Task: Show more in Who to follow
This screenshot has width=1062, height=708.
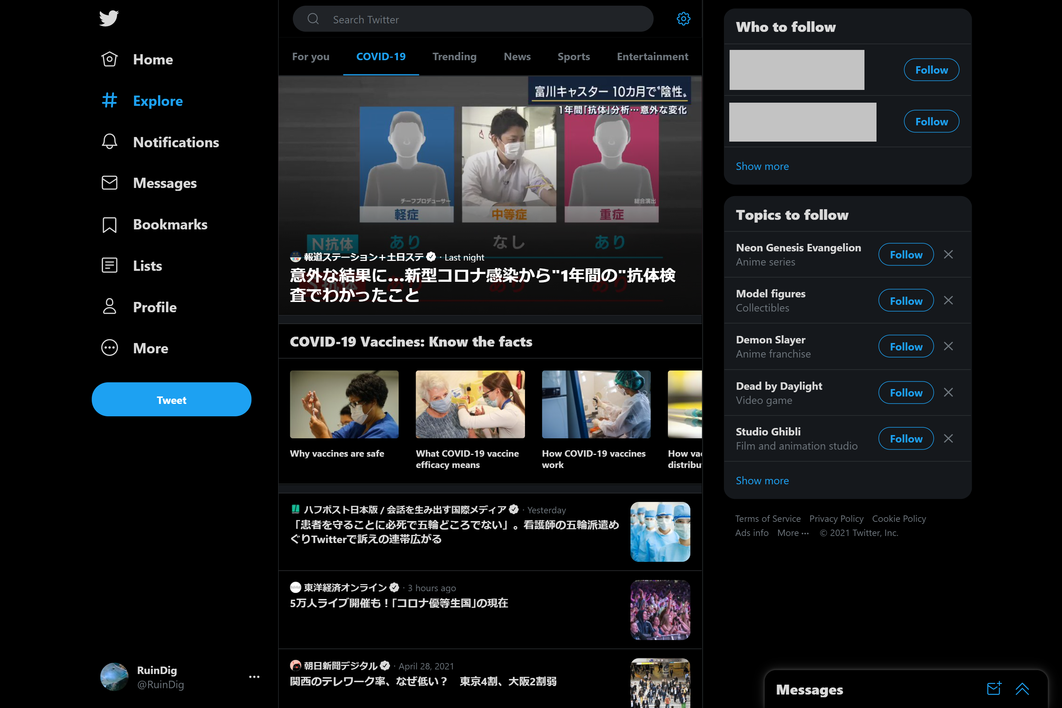Action: pyautogui.click(x=762, y=166)
